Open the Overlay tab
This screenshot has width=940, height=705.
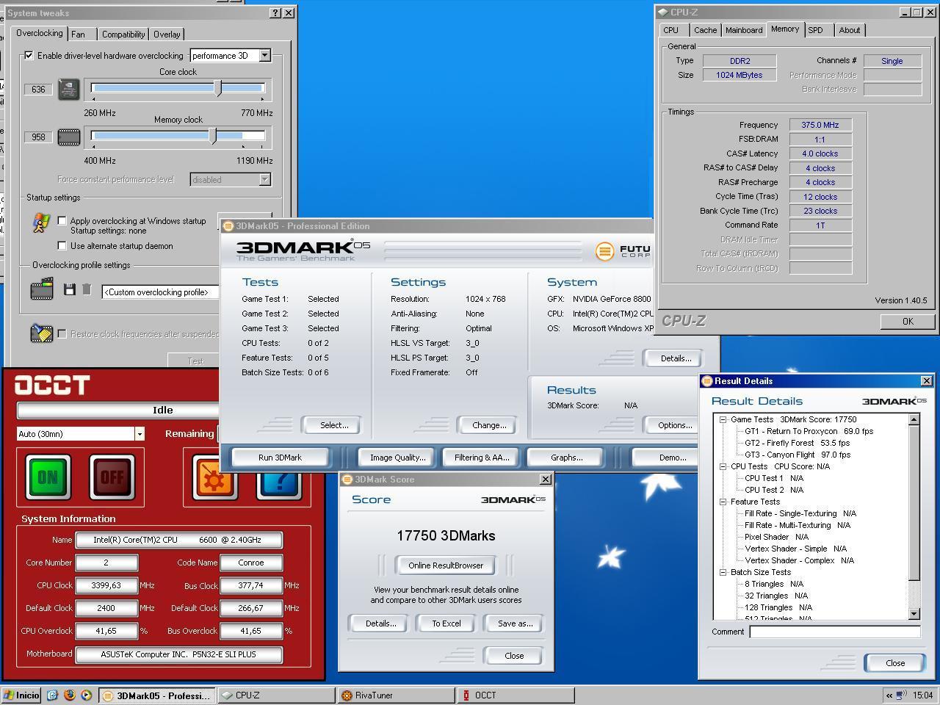pos(167,34)
